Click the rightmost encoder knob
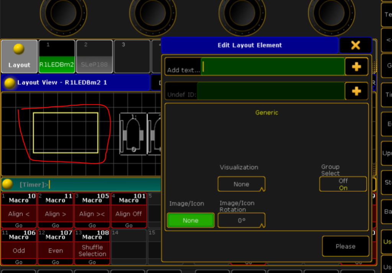Viewport: 392px width, 273px height. point(332,13)
